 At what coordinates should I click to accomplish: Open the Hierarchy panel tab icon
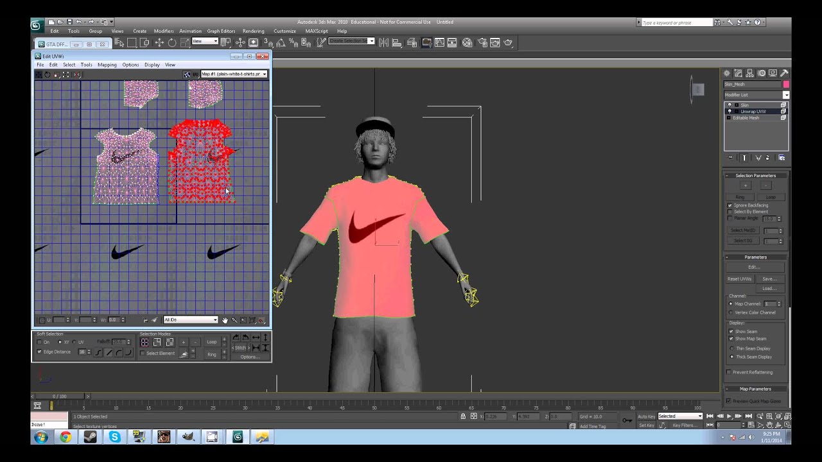click(749, 73)
